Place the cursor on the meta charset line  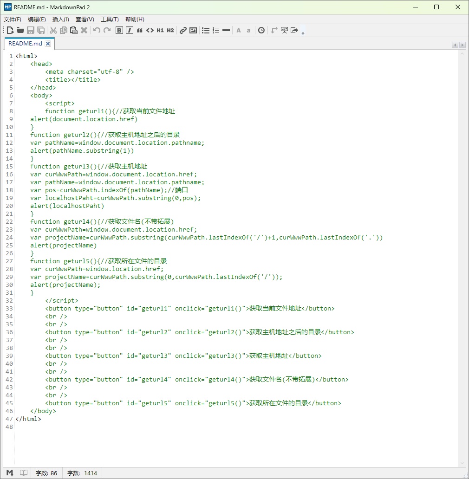click(x=90, y=72)
